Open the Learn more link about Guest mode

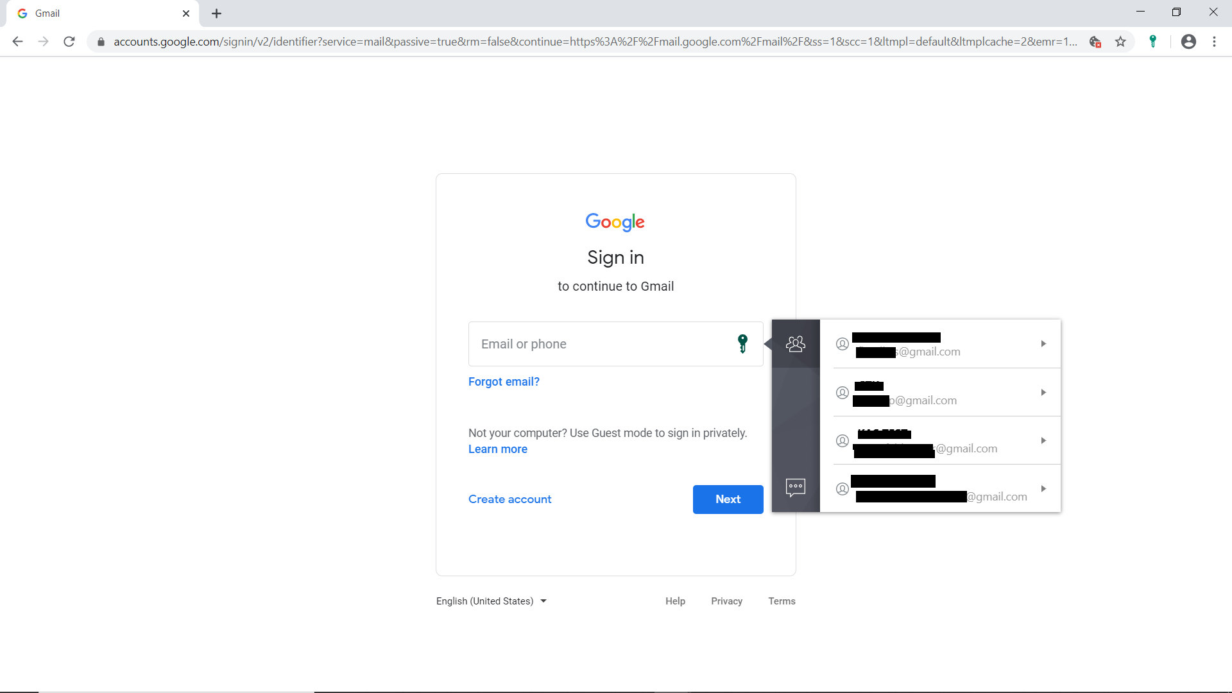498,449
